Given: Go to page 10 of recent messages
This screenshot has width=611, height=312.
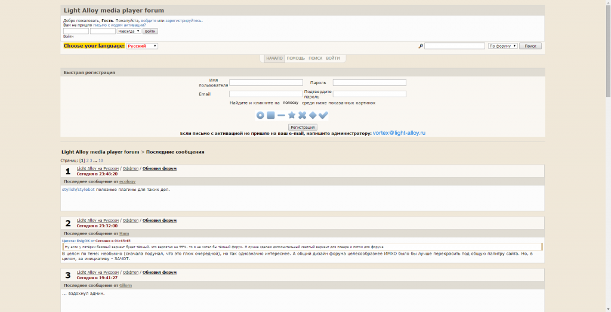Looking at the screenshot, I should [100, 160].
